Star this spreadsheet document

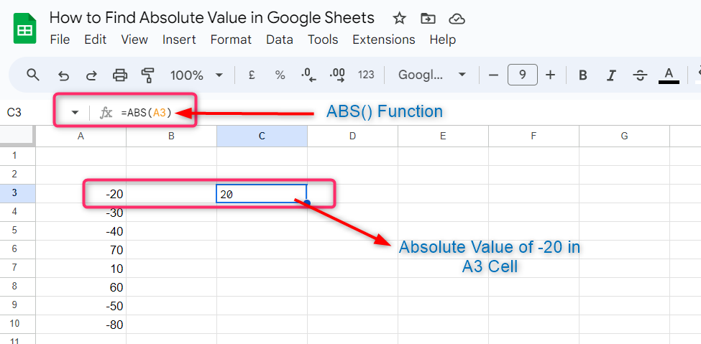pyautogui.click(x=400, y=19)
